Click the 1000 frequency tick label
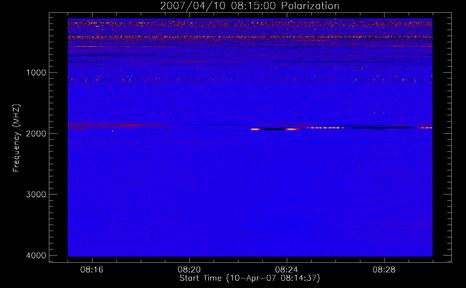 tap(36, 73)
